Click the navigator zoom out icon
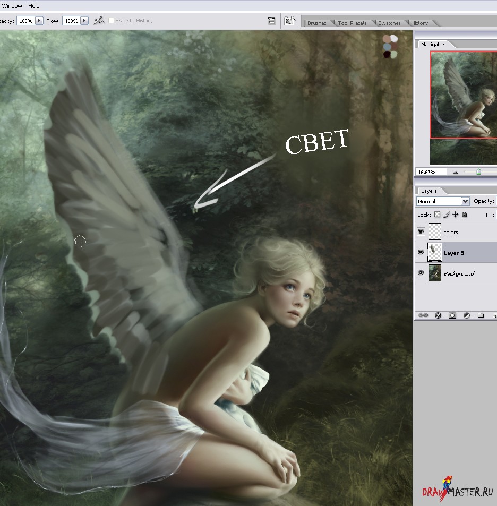 455,173
